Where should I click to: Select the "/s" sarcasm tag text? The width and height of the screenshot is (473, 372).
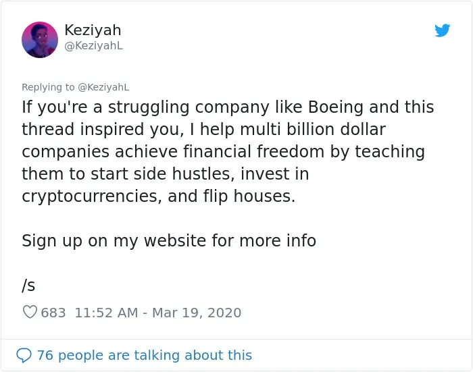[28, 285]
